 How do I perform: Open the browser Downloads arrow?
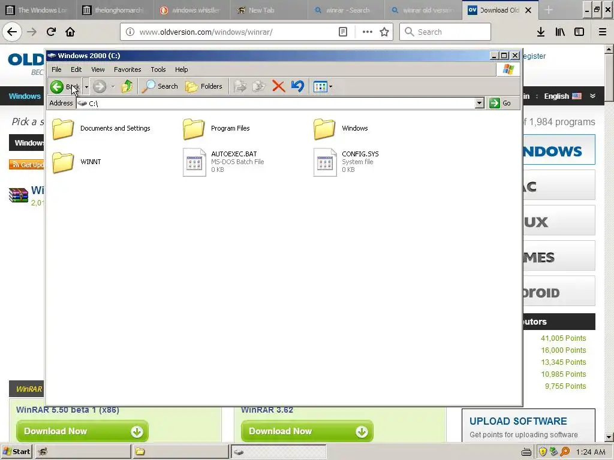[541, 32]
